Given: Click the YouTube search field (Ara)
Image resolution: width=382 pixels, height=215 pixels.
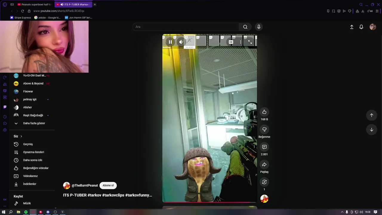Looking at the screenshot, I should 186,27.
